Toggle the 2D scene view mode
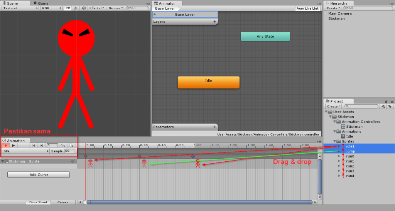Screen dimensions: 395x211 pyautogui.click(x=68, y=8)
